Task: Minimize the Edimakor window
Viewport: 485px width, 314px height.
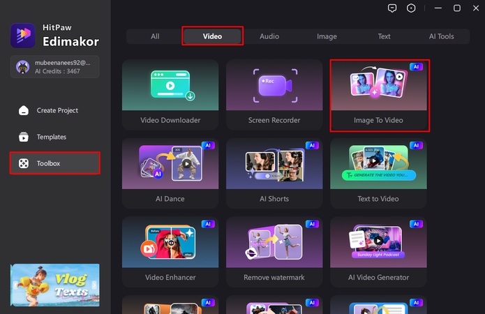Action: pos(438,8)
